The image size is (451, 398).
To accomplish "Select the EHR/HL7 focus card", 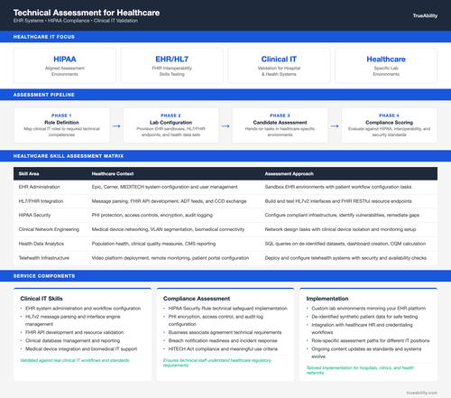I will click(x=171, y=66).
